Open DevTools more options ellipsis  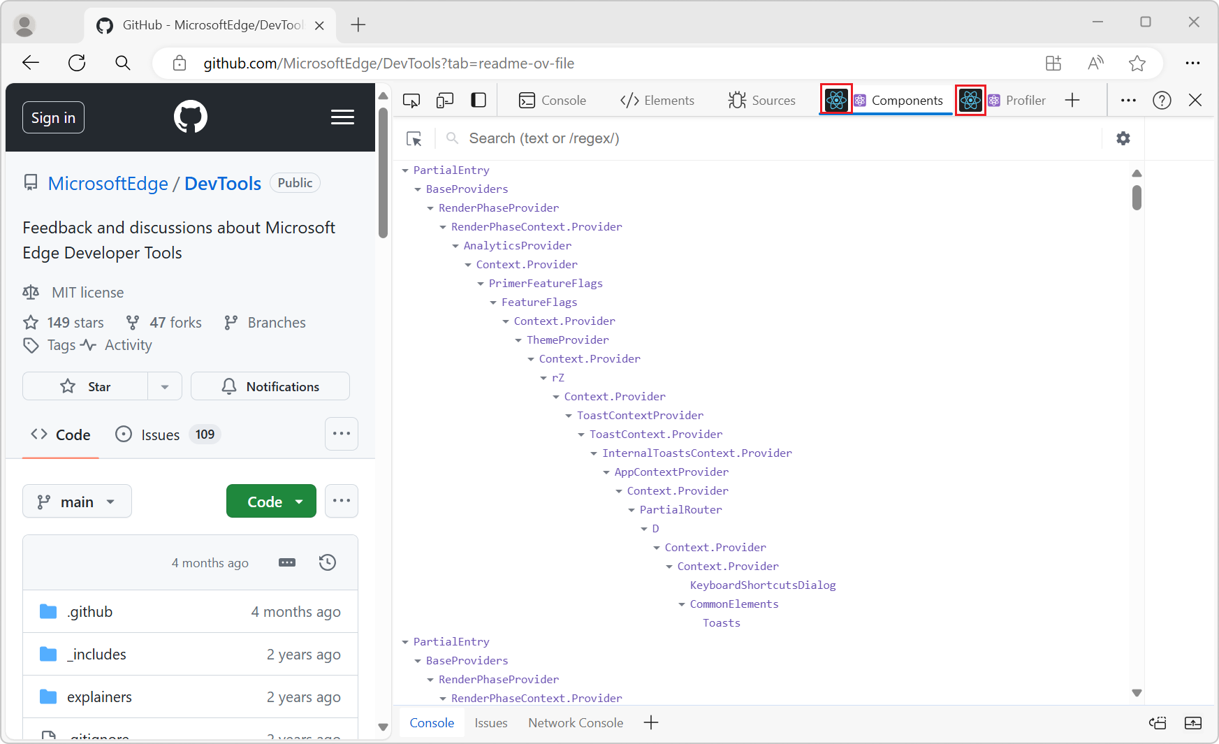click(1128, 101)
